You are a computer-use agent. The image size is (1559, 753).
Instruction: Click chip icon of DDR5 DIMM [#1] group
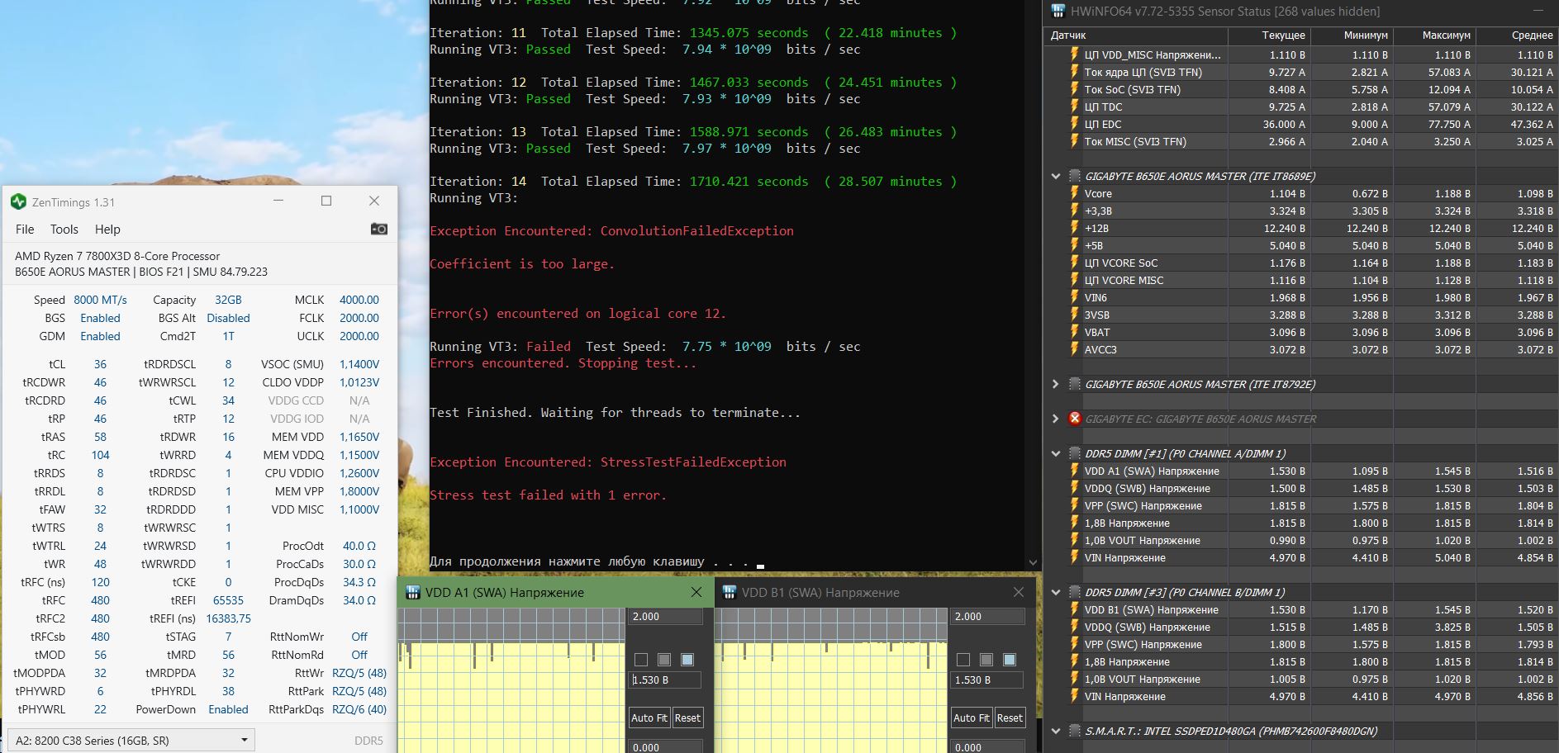(x=1075, y=453)
